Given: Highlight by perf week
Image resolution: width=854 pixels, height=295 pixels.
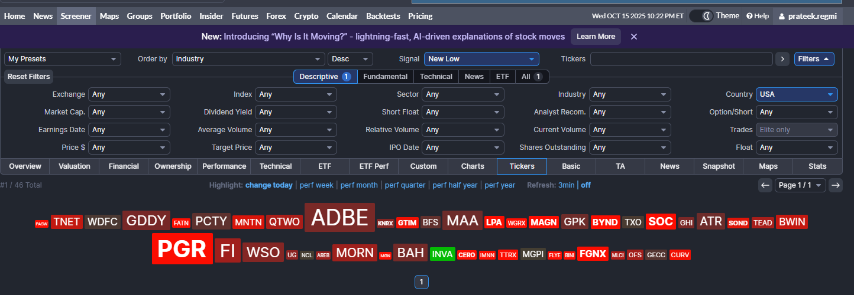Looking at the screenshot, I should click(x=316, y=185).
